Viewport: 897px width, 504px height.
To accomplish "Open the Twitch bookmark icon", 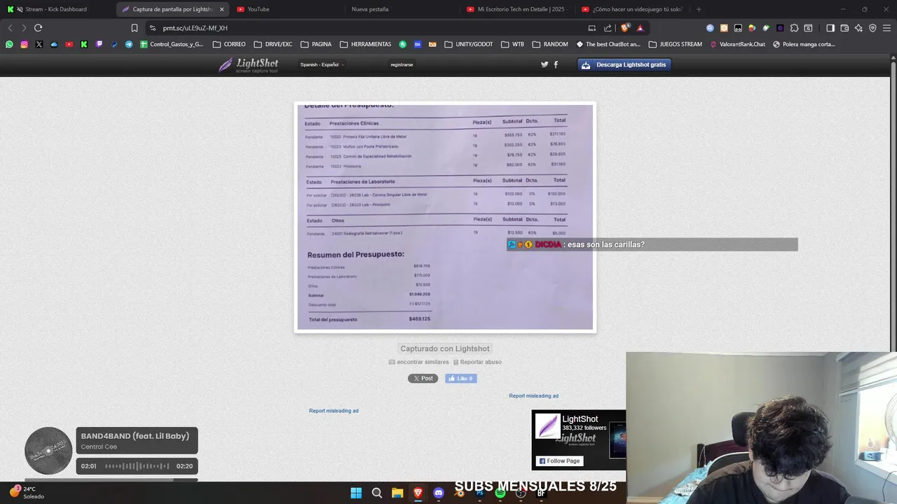I will coord(99,44).
